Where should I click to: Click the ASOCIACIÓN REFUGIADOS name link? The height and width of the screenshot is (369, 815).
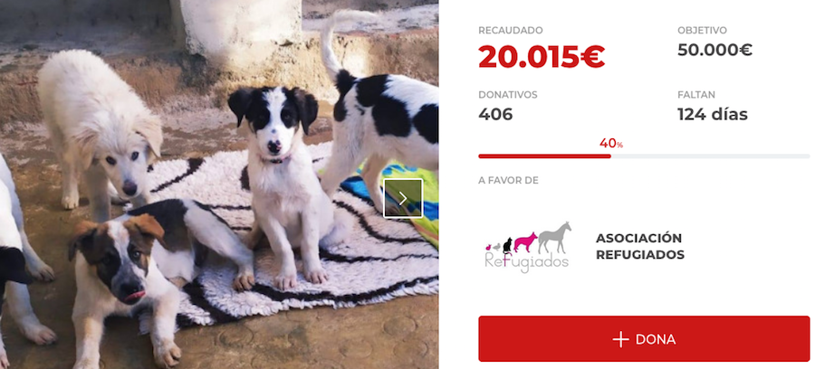pos(640,247)
